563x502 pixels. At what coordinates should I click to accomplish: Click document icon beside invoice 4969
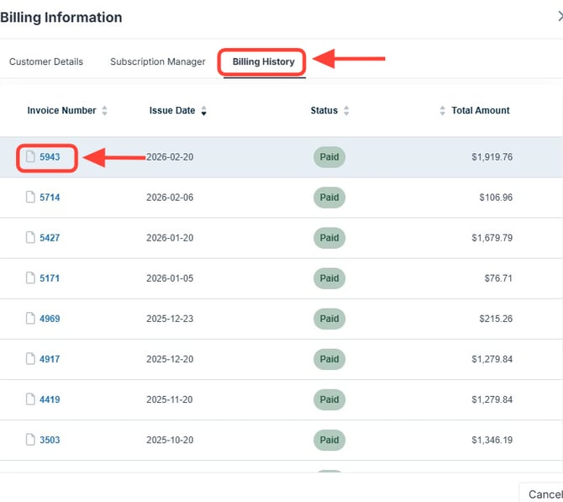coord(30,319)
